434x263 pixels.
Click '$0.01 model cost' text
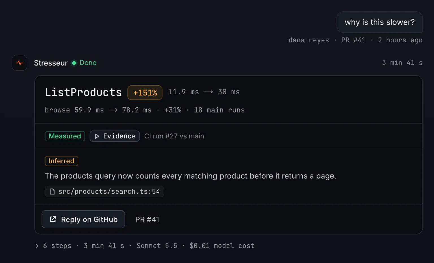pos(222,246)
